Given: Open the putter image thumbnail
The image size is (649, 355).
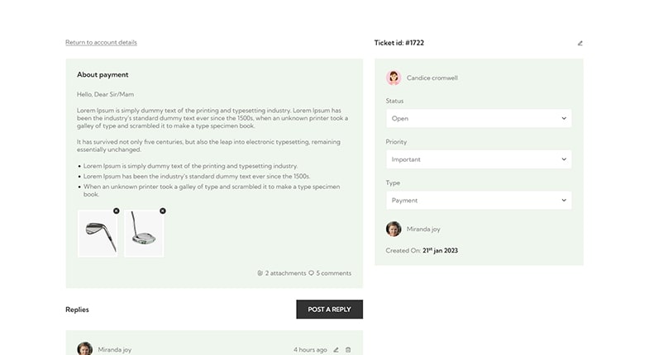Looking at the screenshot, I should 144,234.
